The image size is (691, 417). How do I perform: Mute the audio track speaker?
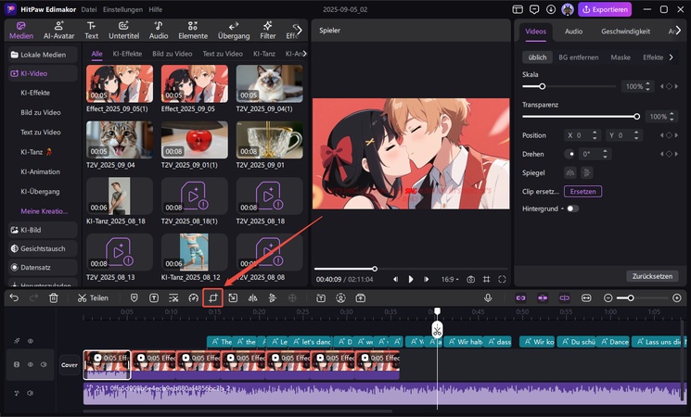[30, 393]
